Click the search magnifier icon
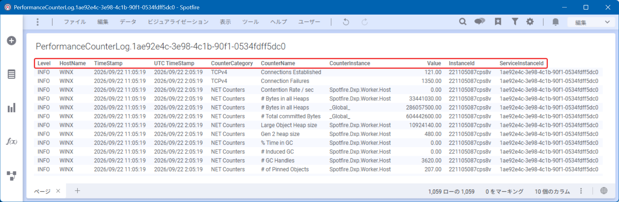619x202 pixels. click(463, 22)
